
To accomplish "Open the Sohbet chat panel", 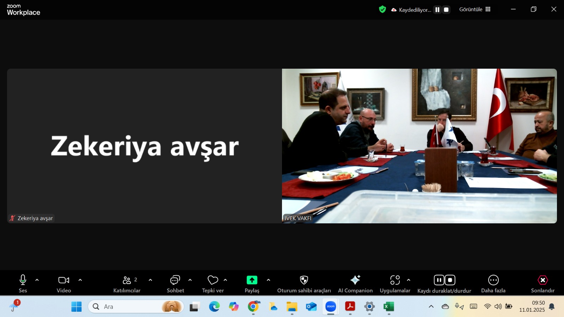I will point(175,280).
